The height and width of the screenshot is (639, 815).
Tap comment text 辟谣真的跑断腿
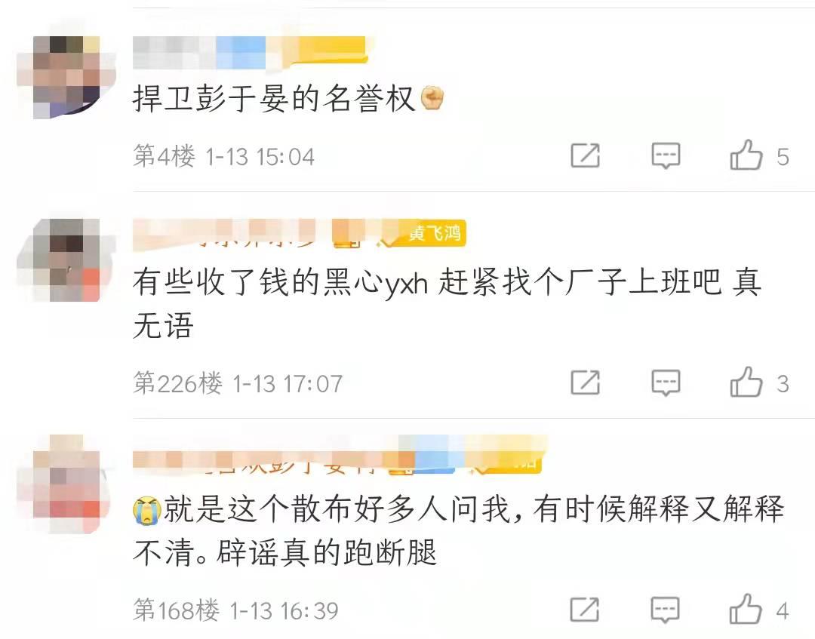(x=327, y=553)
